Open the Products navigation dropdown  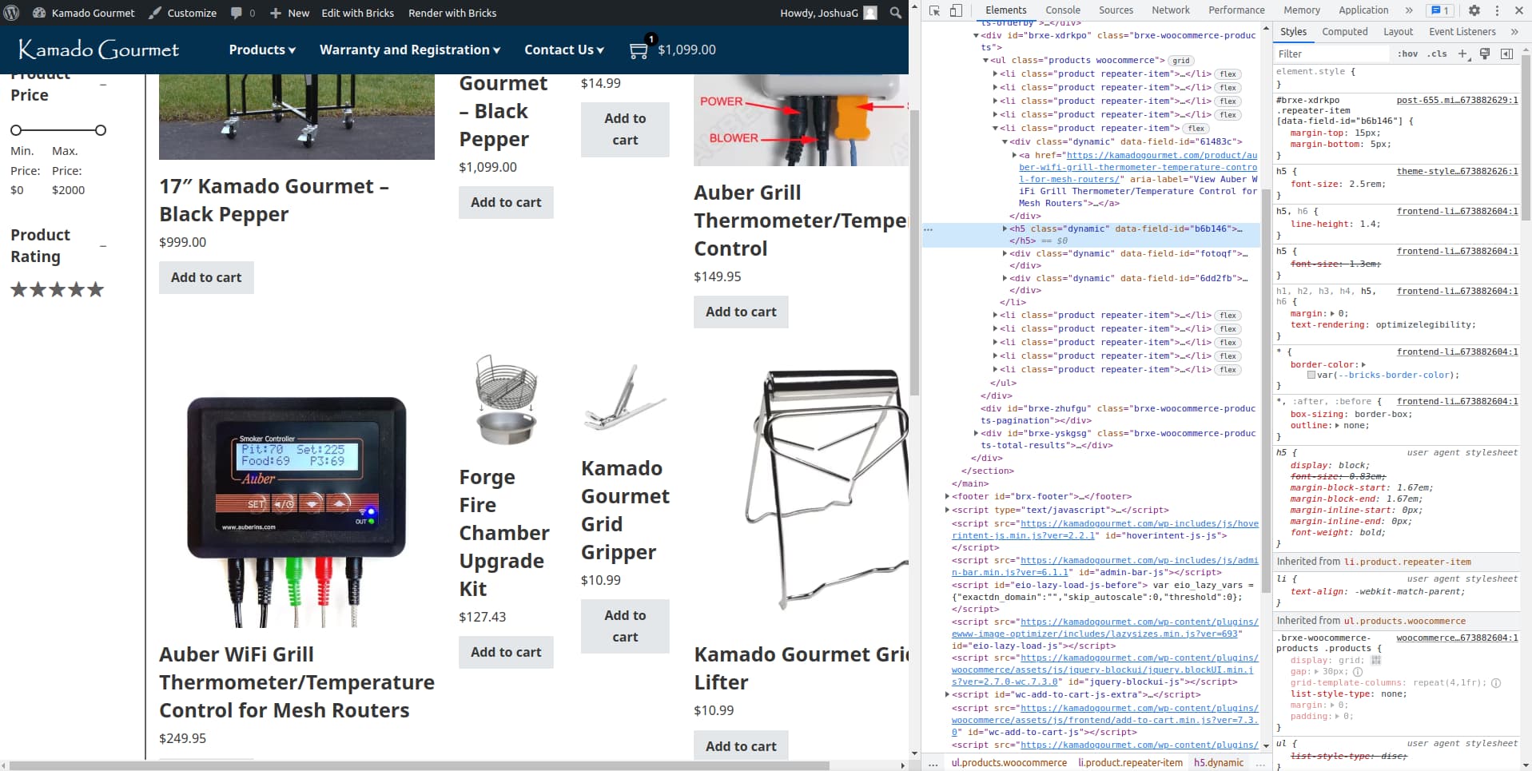(262, 50)
